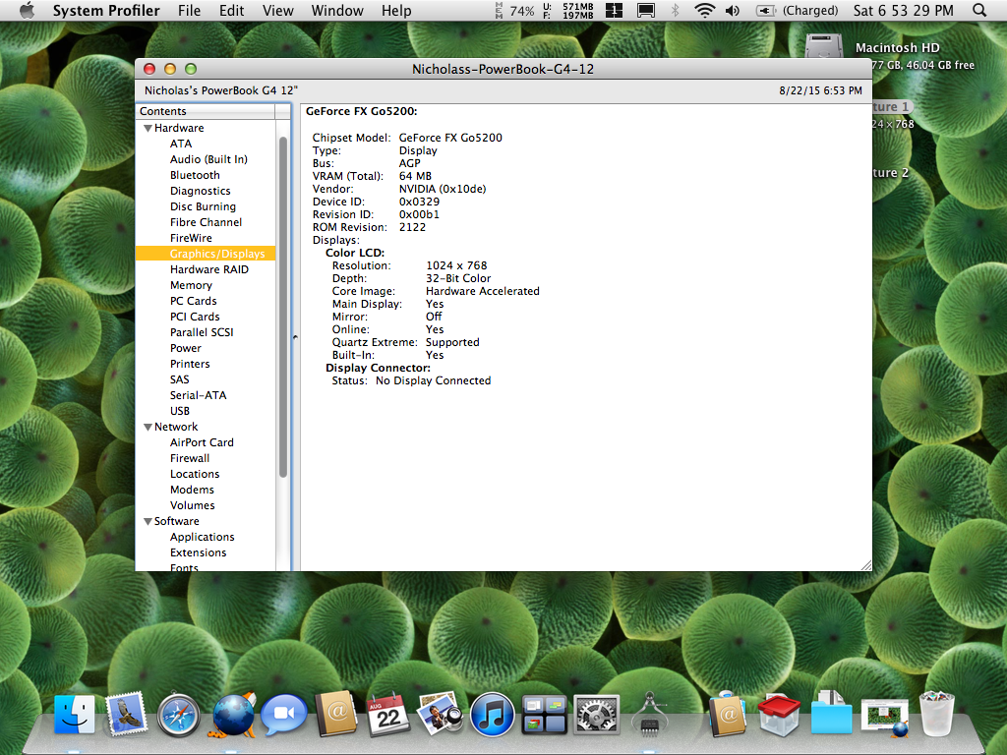
Task: Select USB item
Action: pyautogui.click(x=180, y=411)
